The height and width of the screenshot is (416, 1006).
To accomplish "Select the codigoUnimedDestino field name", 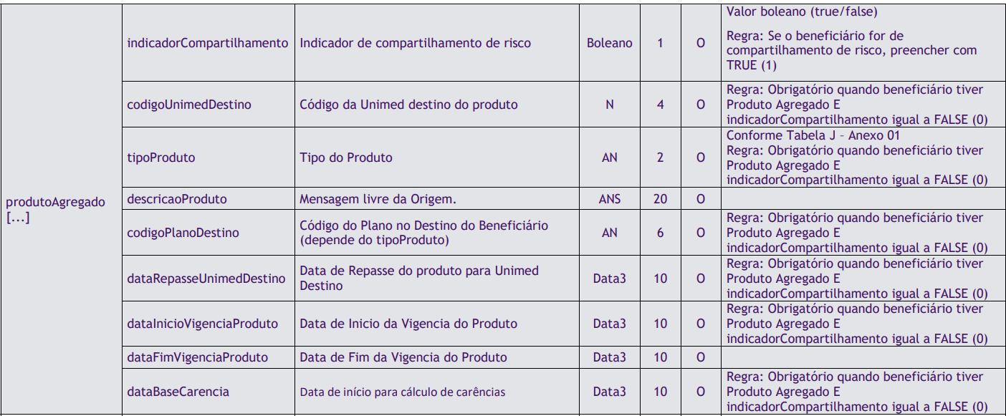I will pyautogui.click(x=189, y=105).
